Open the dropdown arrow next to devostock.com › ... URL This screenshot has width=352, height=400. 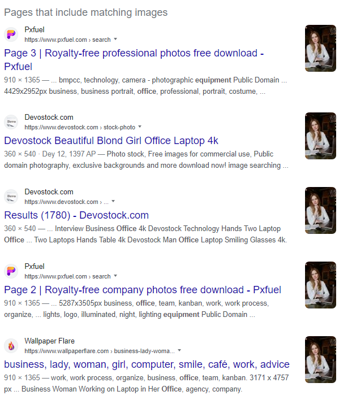tap(113, 202)
